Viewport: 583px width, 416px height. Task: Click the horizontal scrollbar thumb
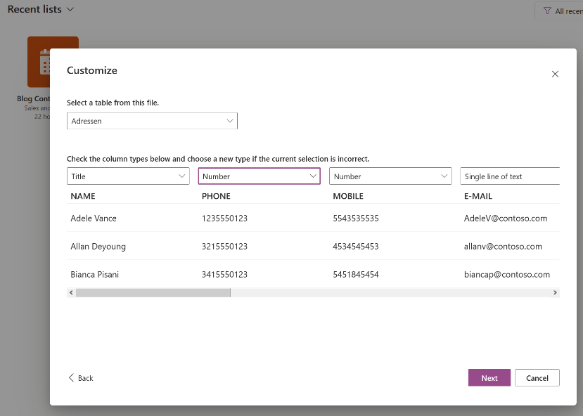[x=153, y=293]
